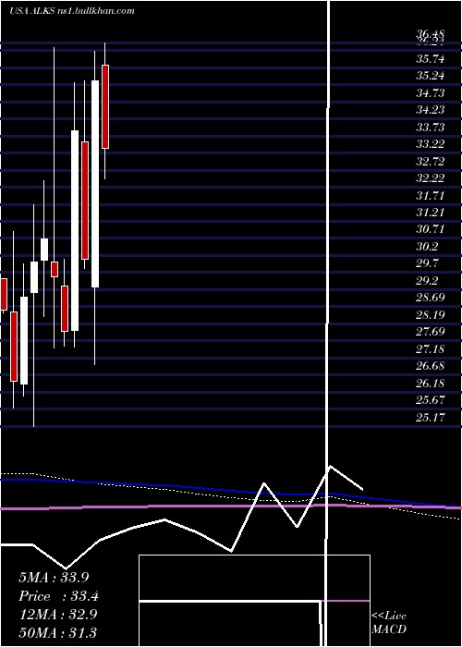Click the 34.23 price axis label
The image size is (462, 647).
click(x=431, y=110)
